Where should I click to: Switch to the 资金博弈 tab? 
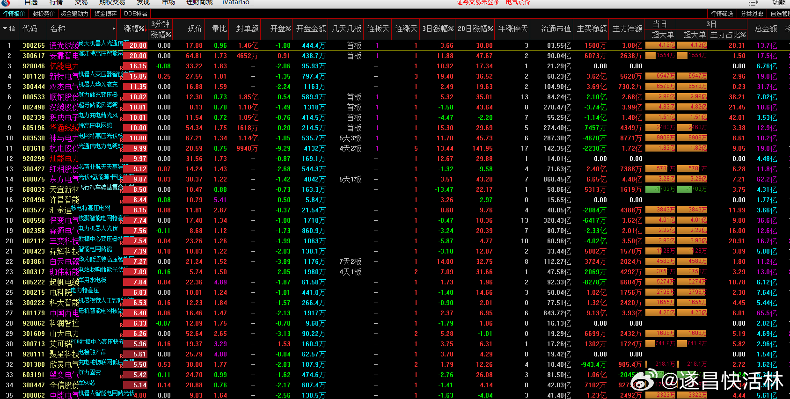coord(105,14)
